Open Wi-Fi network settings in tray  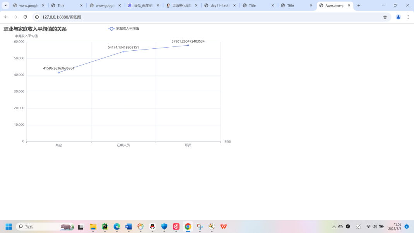368,227
